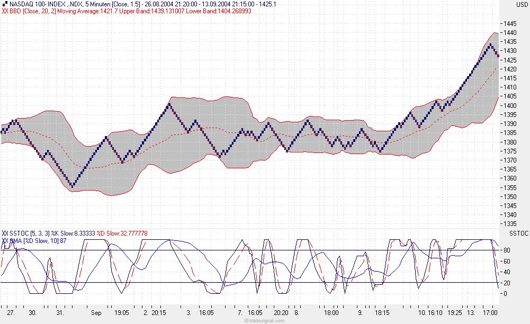Click the XX icon beside SSTOC indicator
The image size is (530, 324).
pos(4,232)
